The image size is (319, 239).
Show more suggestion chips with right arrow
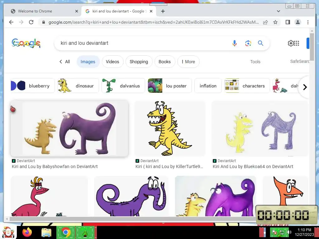coord(305,87)
